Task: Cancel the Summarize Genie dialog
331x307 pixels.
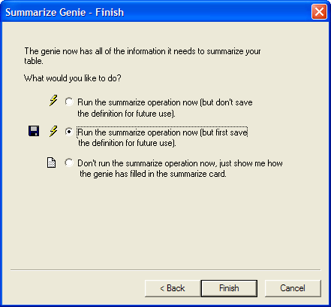Action: click(x=293, y=288)
